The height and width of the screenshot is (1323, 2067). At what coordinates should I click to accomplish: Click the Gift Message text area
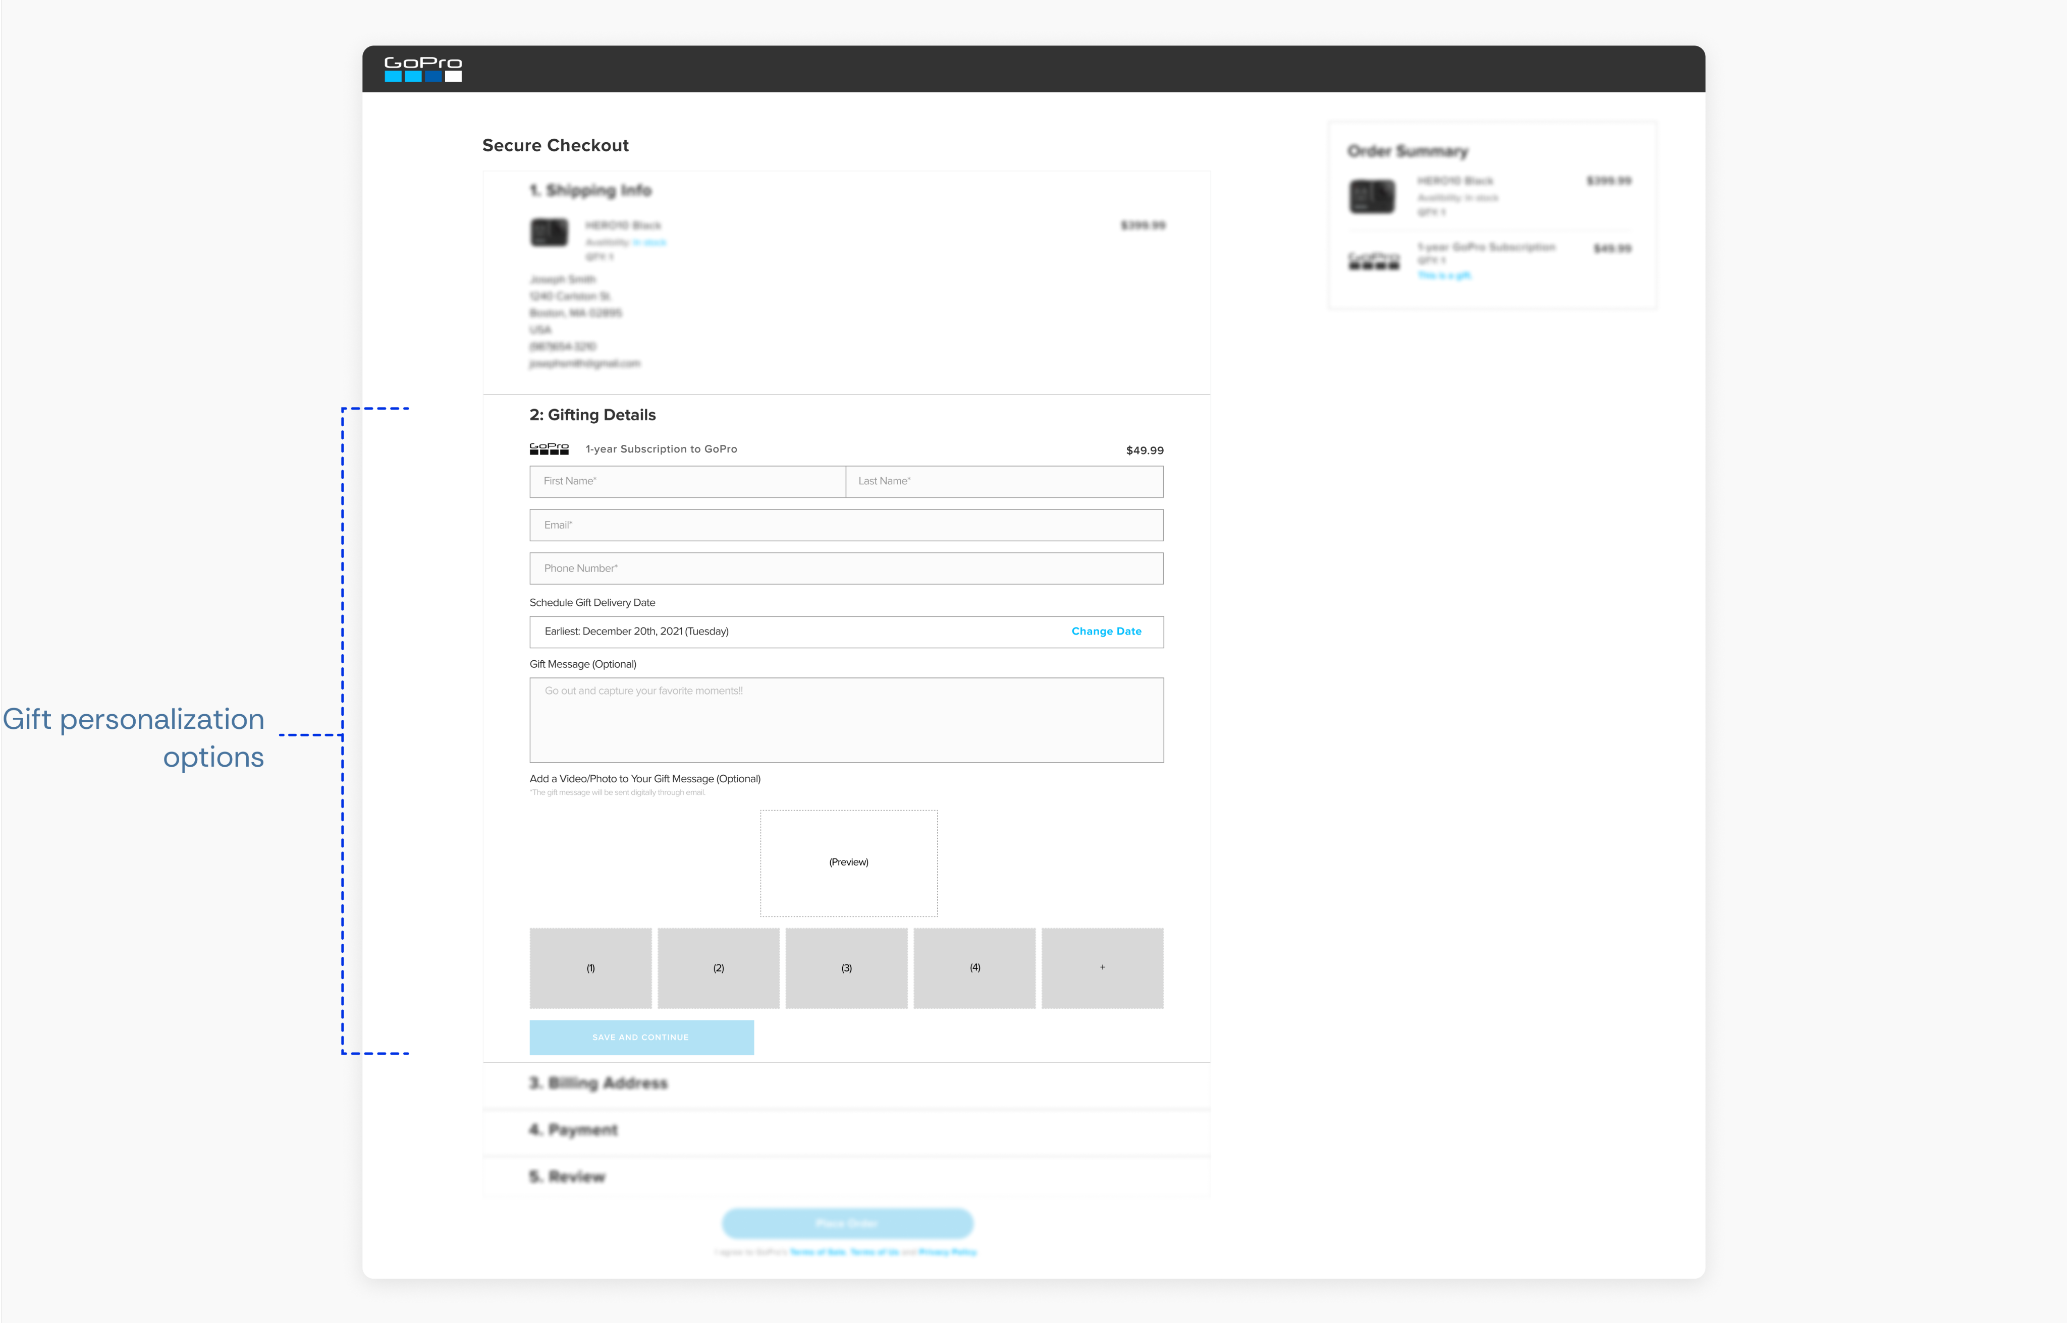pyautogui.click(x=847, y=720)
